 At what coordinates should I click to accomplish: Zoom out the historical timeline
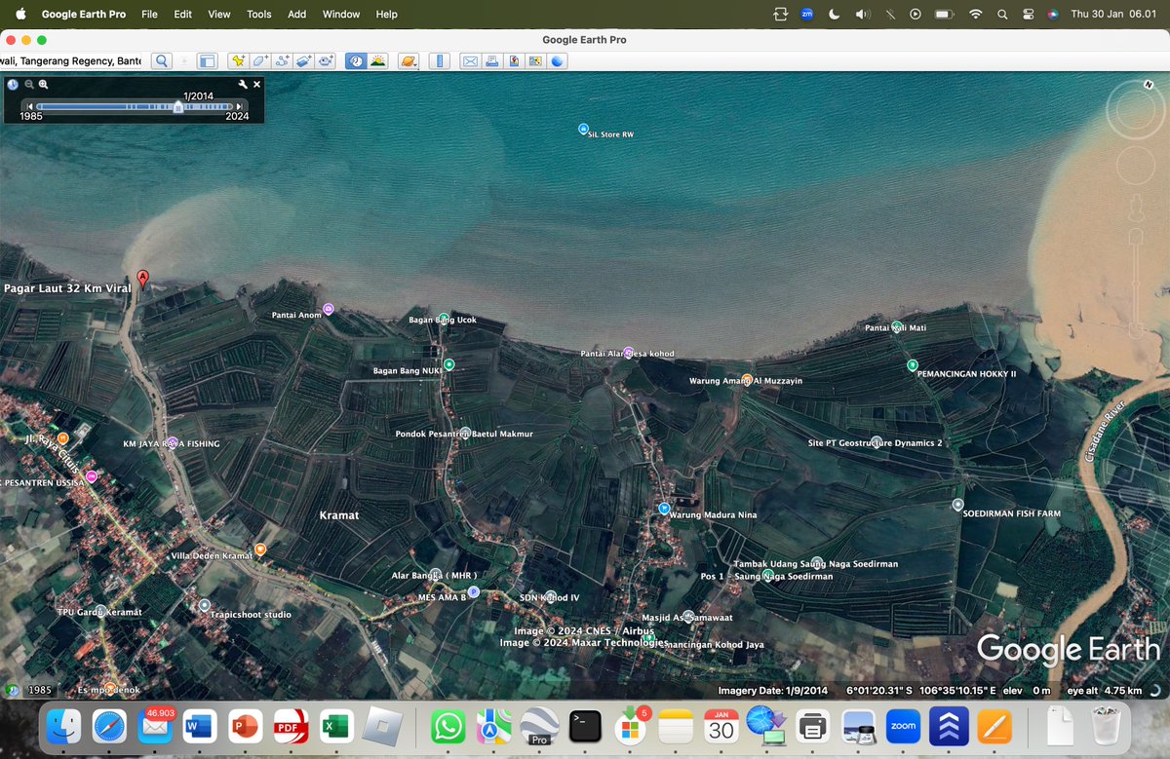pos(29,85)
